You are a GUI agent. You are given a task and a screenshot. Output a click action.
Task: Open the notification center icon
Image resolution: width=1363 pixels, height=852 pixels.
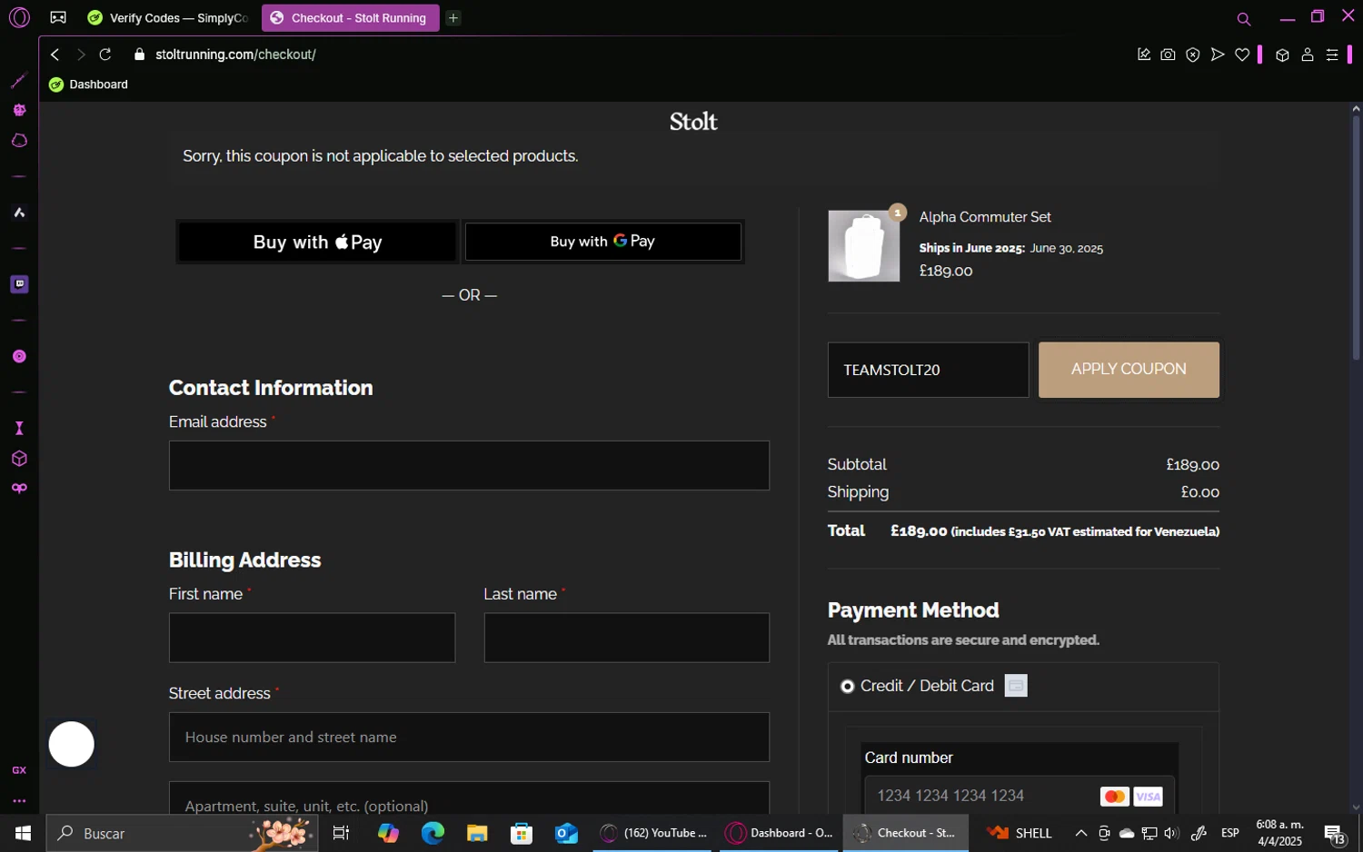(x=1335, y=834)
